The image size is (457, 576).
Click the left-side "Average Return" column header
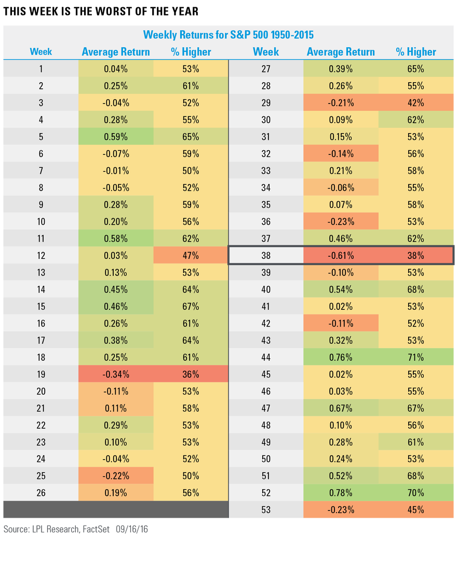pyautogui.click(x=116, y=52)
